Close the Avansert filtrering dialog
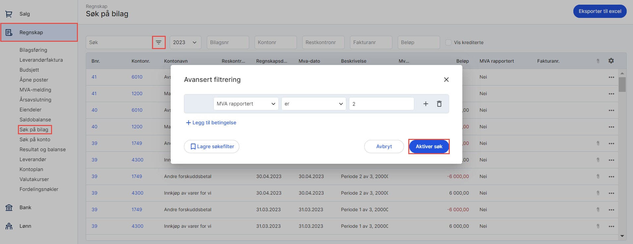The height and width of the screenshot is (244, 633). click(446, 80)
